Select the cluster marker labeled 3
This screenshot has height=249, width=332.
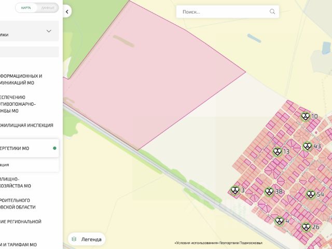pos(236,190)
